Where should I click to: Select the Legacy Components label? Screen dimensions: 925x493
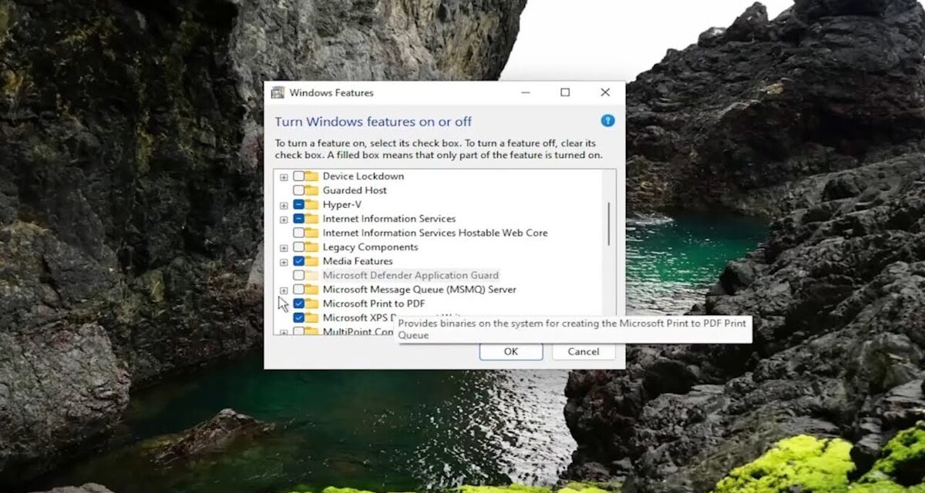tap(370, 247)
